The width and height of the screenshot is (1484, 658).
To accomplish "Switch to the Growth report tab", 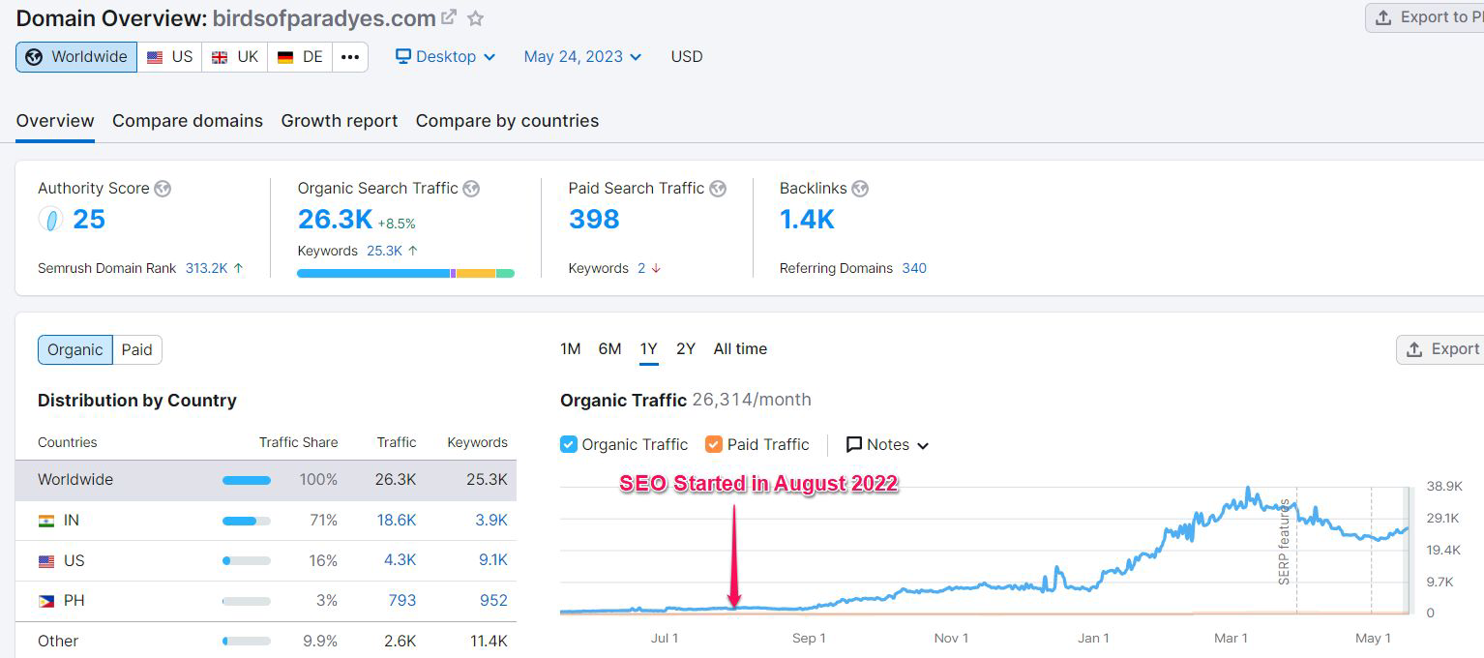I will (x=340, y=121).
